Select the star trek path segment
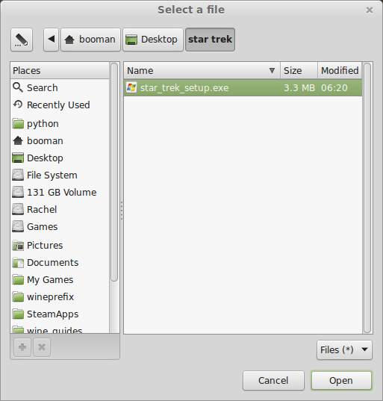 point(210,40)
